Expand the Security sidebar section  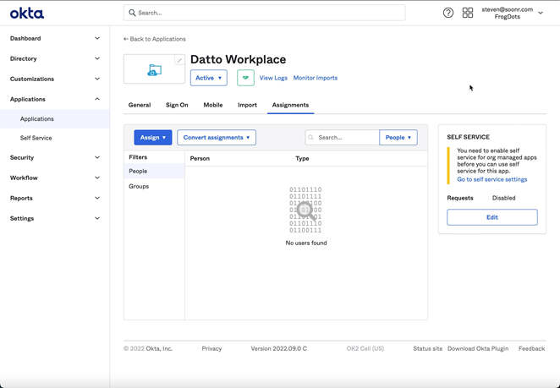point(55,157)
